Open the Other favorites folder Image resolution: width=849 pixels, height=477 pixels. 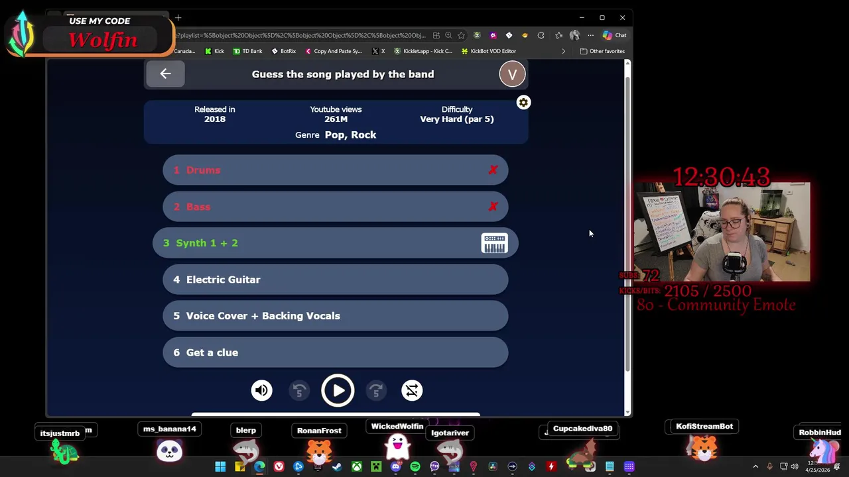point(602,51)
